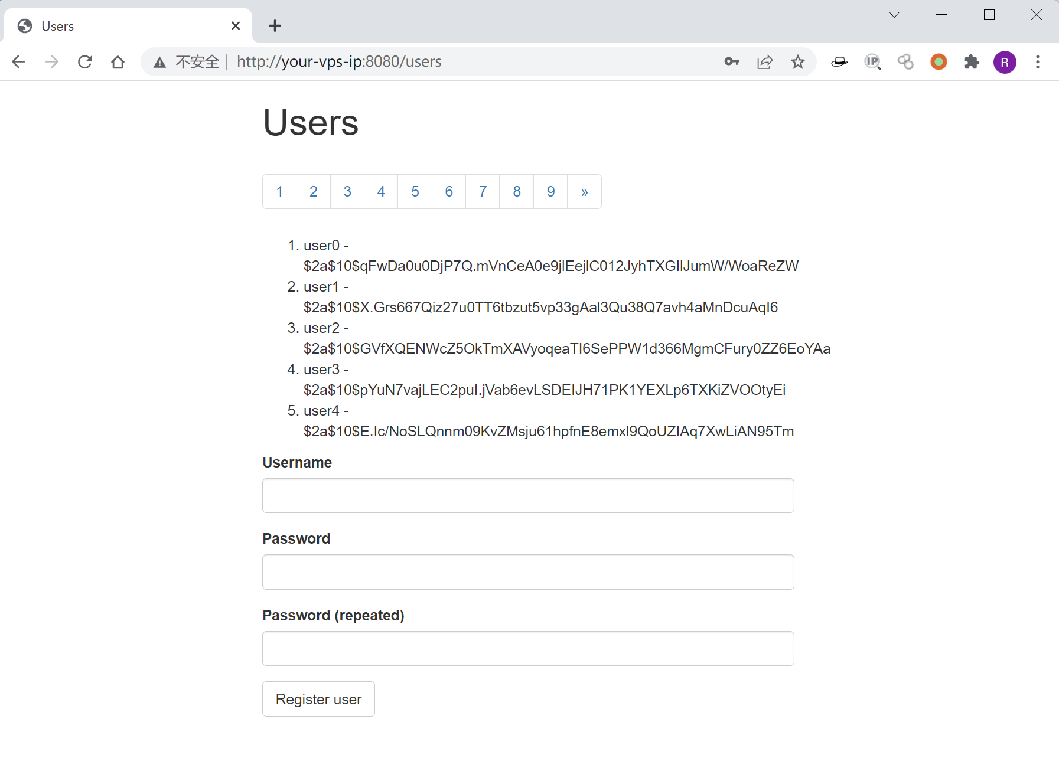Click the browser back arrow
Image resolution: width=1059 pixels, height=758 pixels.
pos(19,62)
